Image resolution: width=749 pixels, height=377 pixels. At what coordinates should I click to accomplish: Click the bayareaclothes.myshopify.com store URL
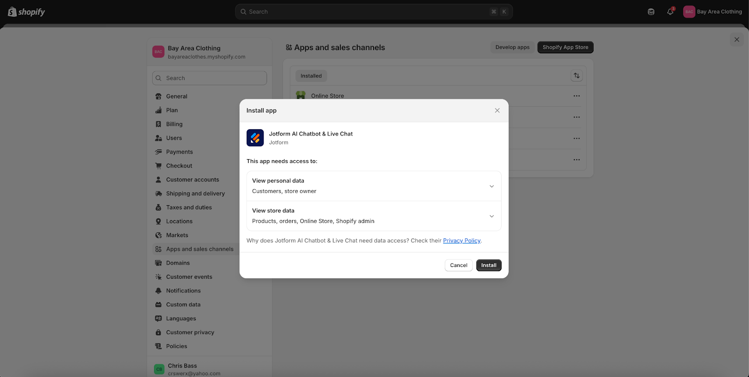pyautogui.click(x=206, y=57)
